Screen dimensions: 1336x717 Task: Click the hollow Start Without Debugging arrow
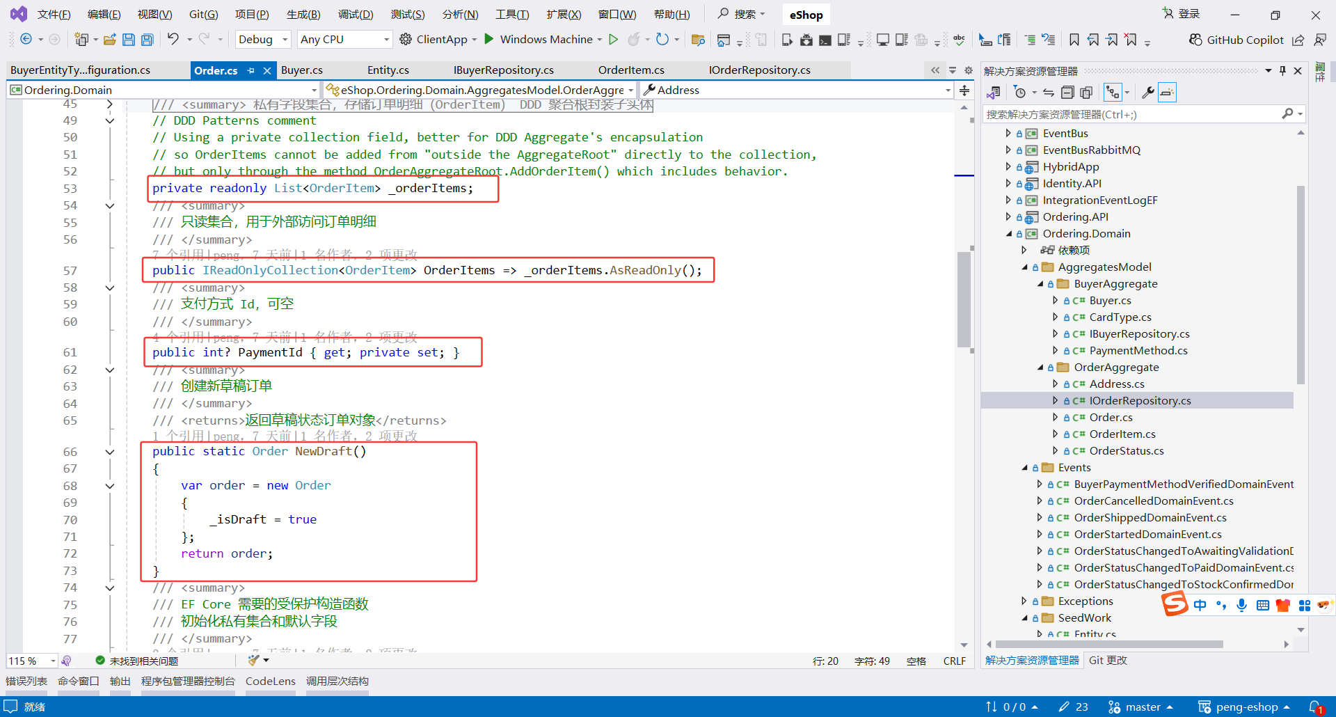point(614,40)
